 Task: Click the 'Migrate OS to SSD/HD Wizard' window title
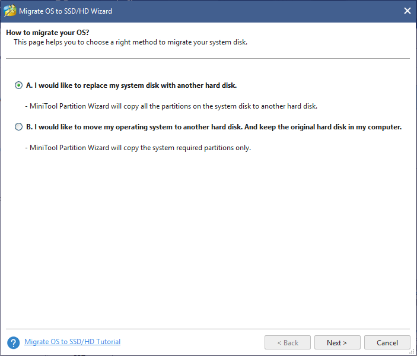(65, 11)
